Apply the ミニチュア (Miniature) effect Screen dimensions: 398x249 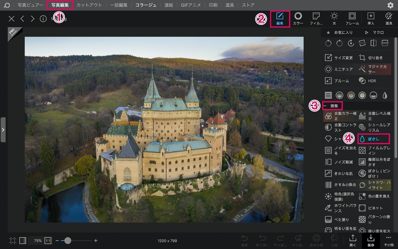pos(339,69)
